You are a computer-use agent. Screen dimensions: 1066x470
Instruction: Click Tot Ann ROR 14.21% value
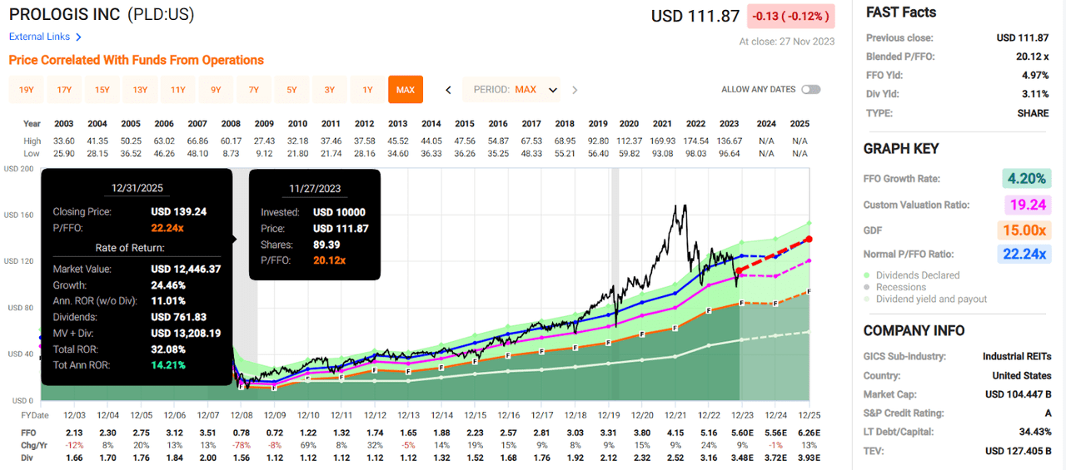point(168,365)
